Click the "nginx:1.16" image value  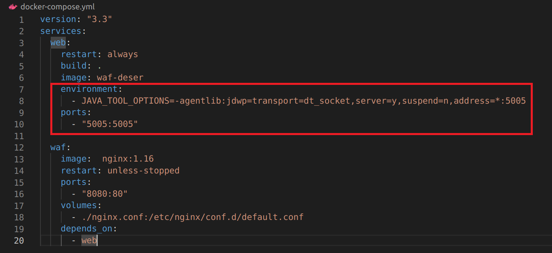[x=128, y=159]
